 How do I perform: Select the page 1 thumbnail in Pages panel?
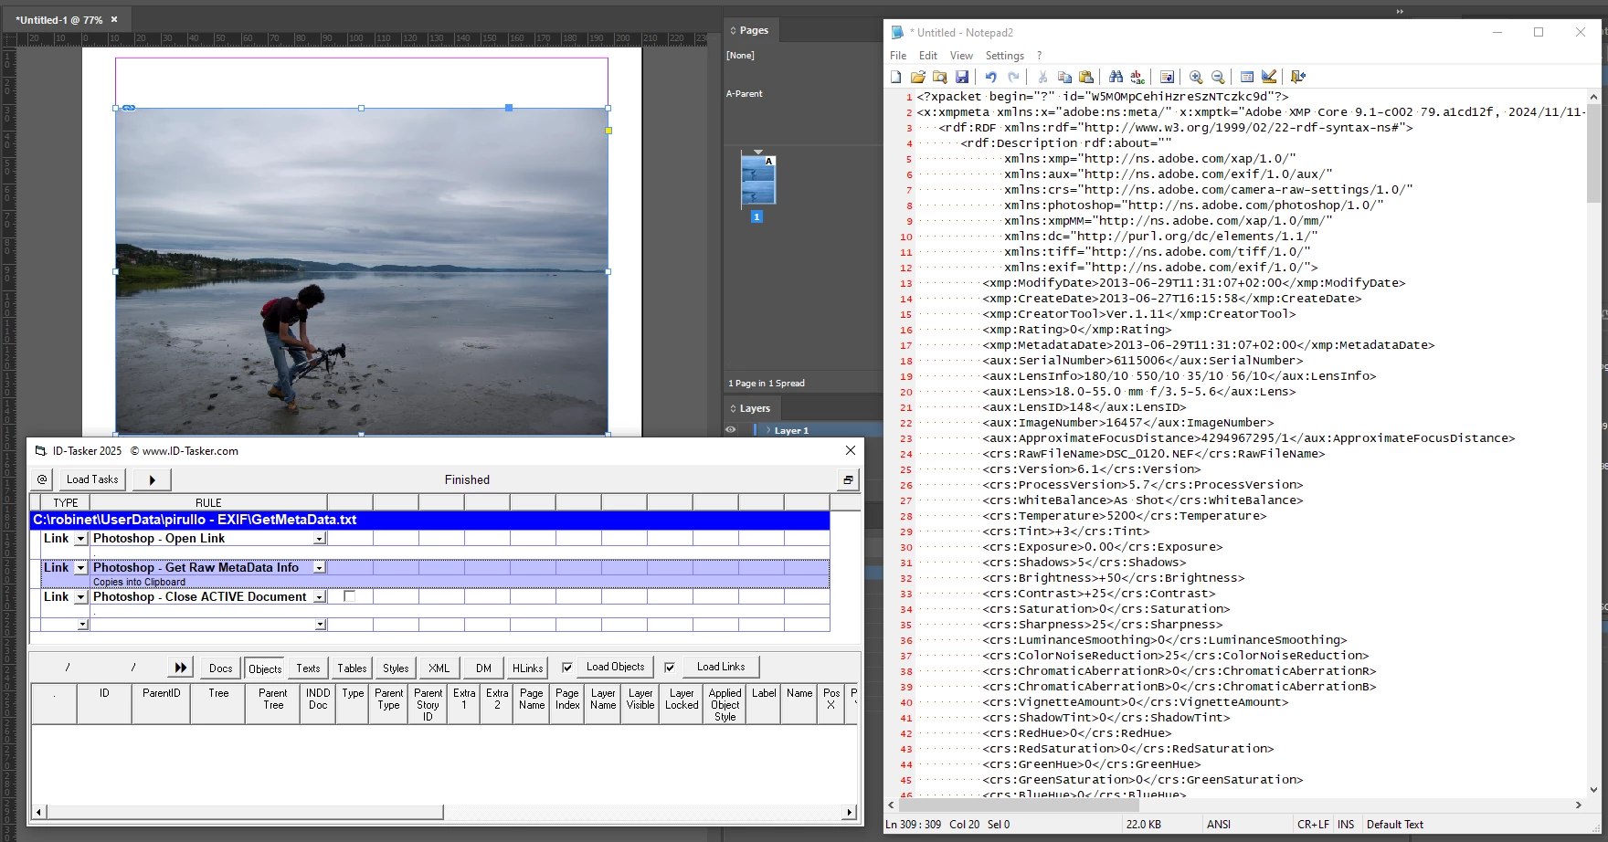[x=758, y=180]
